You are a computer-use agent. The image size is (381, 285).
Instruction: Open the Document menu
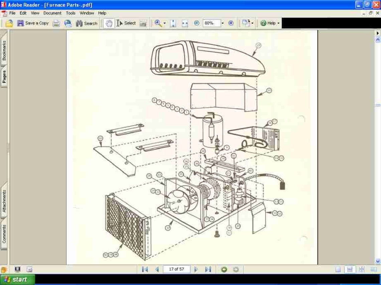[52, 13]
